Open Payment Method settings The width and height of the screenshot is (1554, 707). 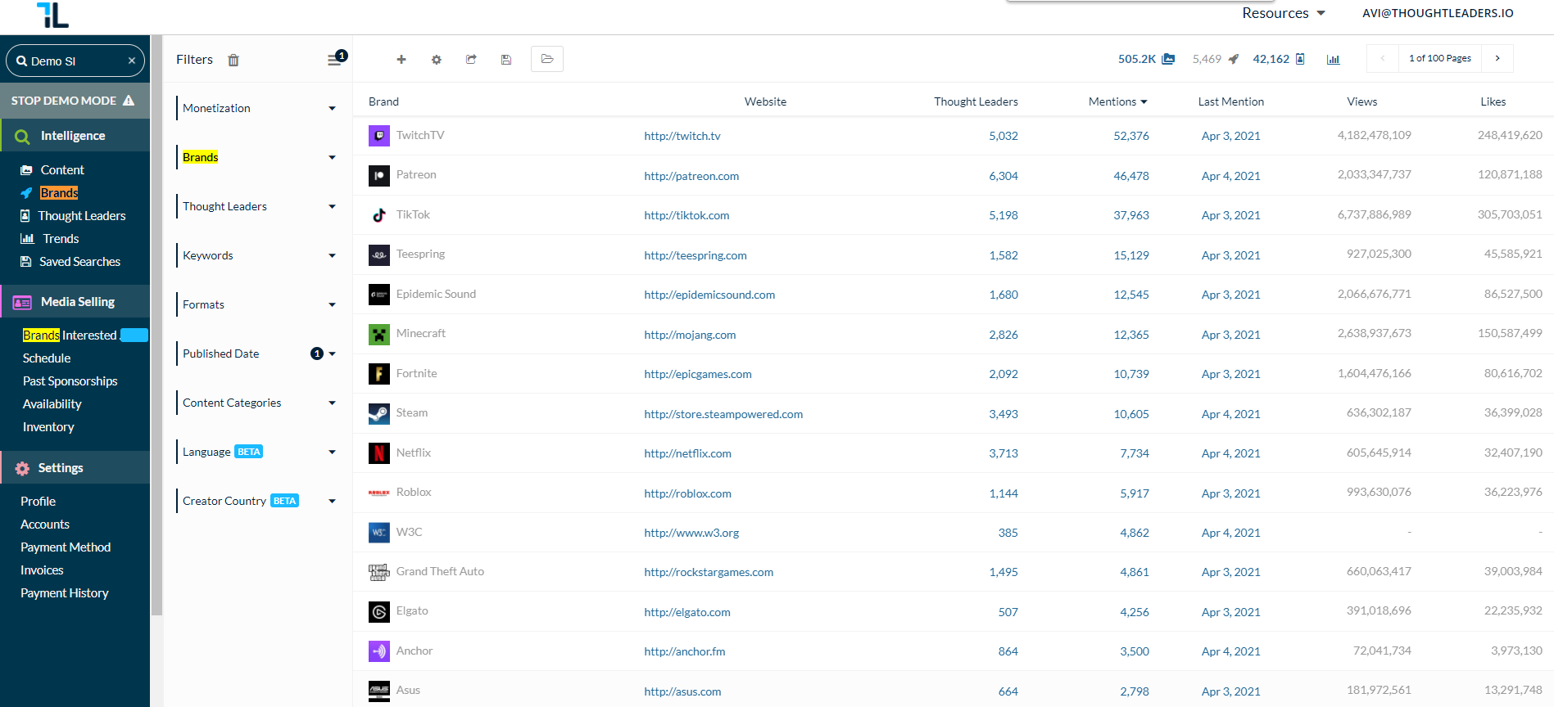click(x=66, y=547)
